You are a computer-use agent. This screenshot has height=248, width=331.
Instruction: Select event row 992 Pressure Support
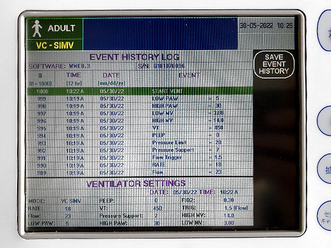pos(140,150)
